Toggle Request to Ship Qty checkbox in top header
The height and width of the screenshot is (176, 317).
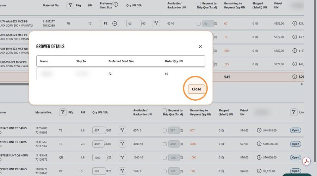[x=199, y=4]
